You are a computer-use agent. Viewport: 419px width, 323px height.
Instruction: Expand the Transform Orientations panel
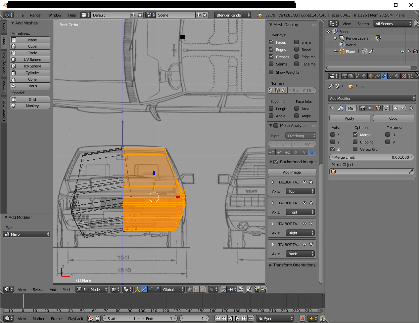click(292, 265)
